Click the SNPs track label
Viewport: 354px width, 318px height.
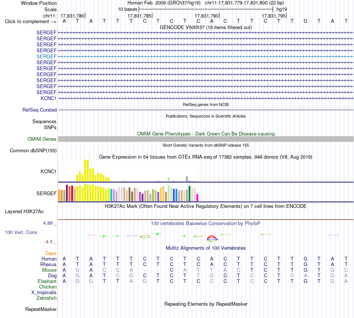pyautogui.click(x=50, y=128)
